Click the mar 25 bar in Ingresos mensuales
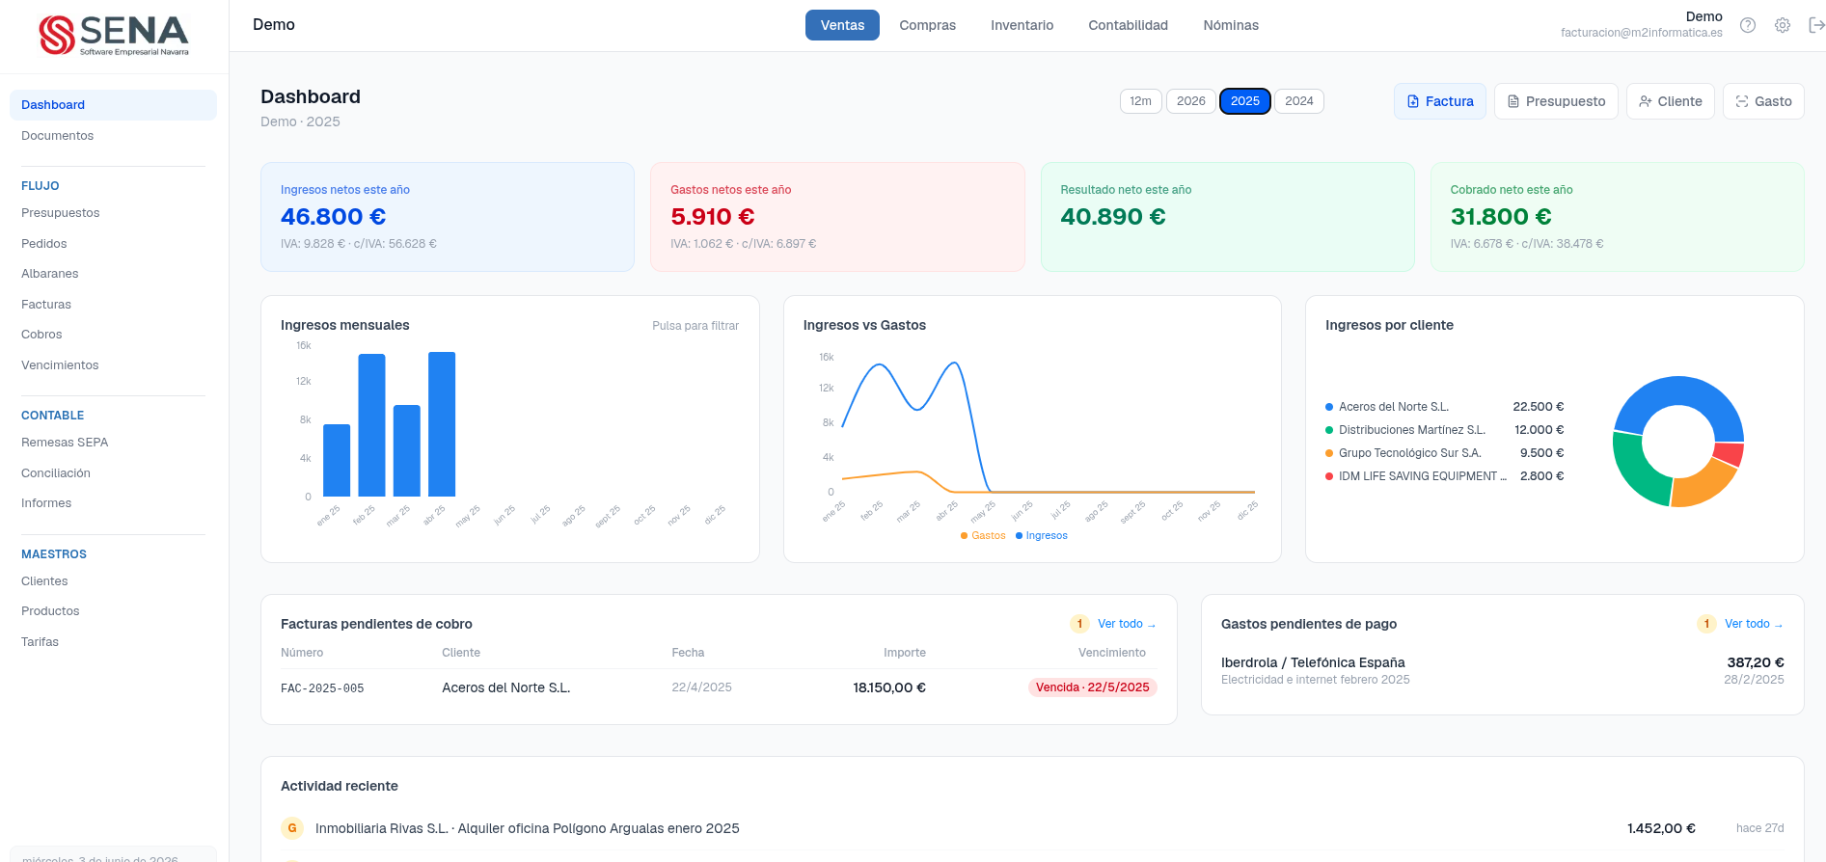 coord(407,451)
